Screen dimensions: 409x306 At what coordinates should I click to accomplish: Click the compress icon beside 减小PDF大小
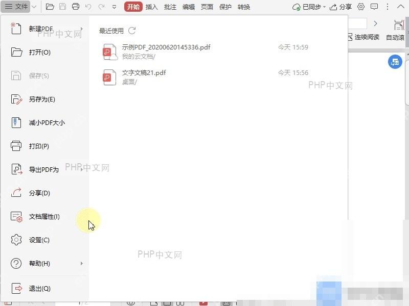point(16,122)
